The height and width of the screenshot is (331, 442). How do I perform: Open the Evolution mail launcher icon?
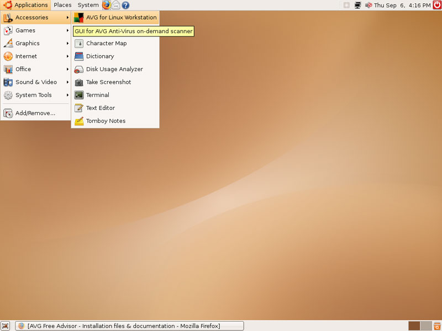point(116,5)
